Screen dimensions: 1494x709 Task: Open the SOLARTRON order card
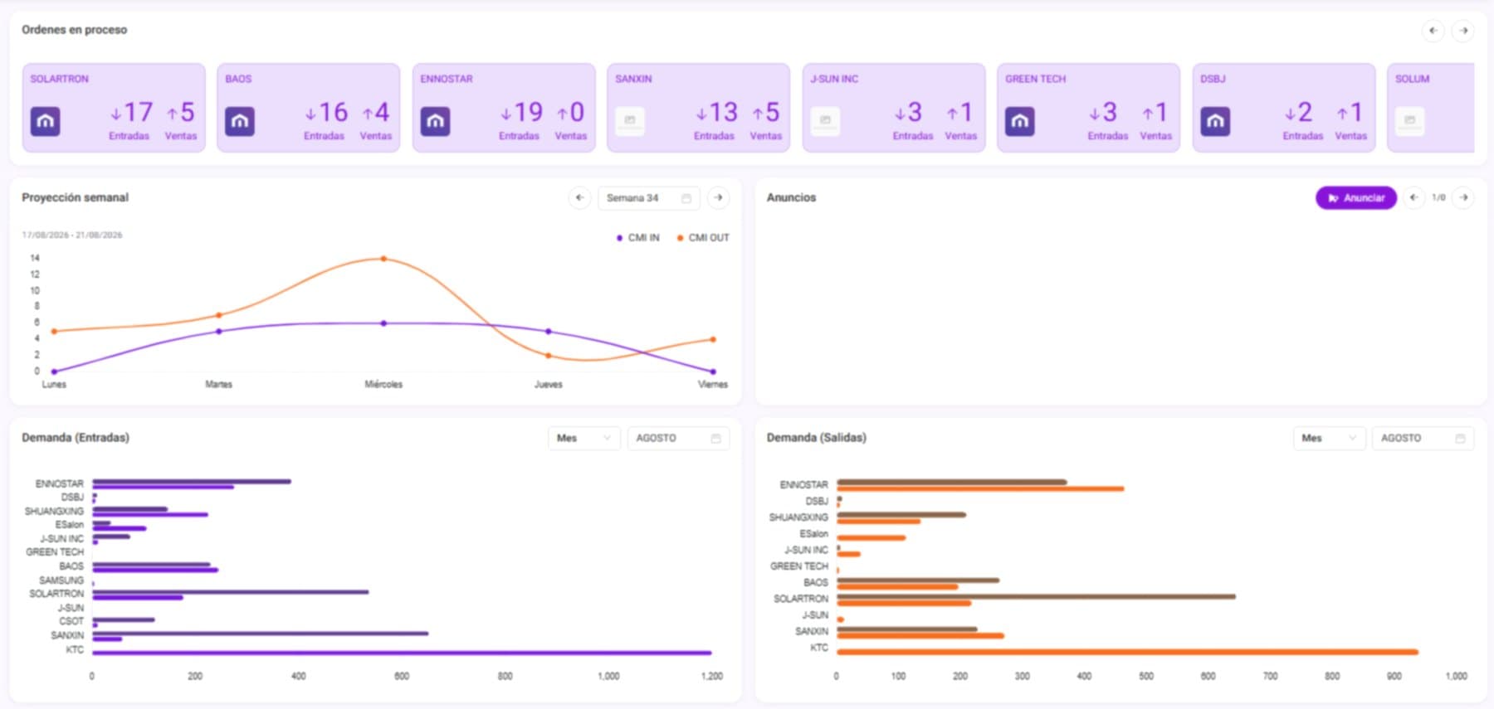click(x=114, y=108)
